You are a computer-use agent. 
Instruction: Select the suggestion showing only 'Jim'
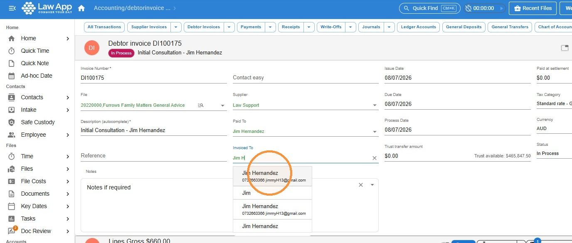272,193
